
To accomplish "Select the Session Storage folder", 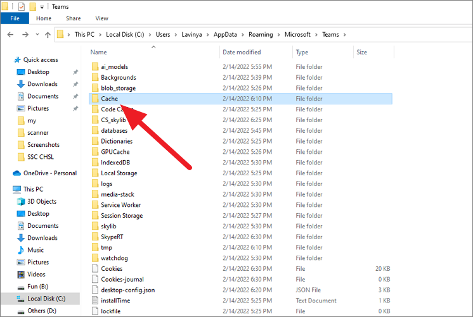I will [x=122, y=216].
